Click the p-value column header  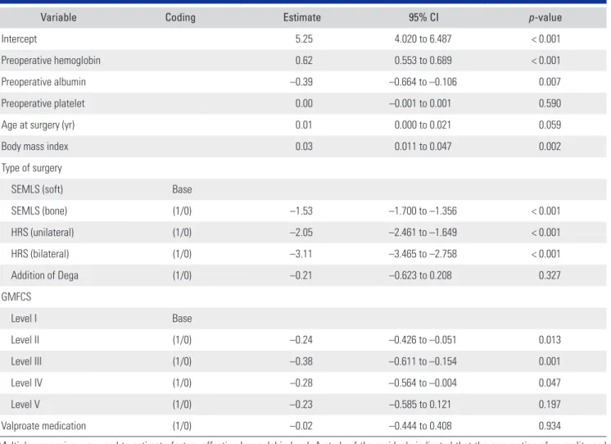point(545,17)
